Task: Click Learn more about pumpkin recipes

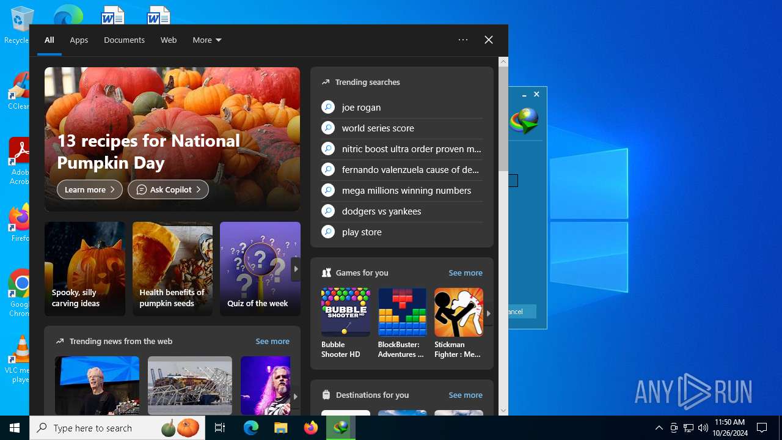Action: [90, 189]
